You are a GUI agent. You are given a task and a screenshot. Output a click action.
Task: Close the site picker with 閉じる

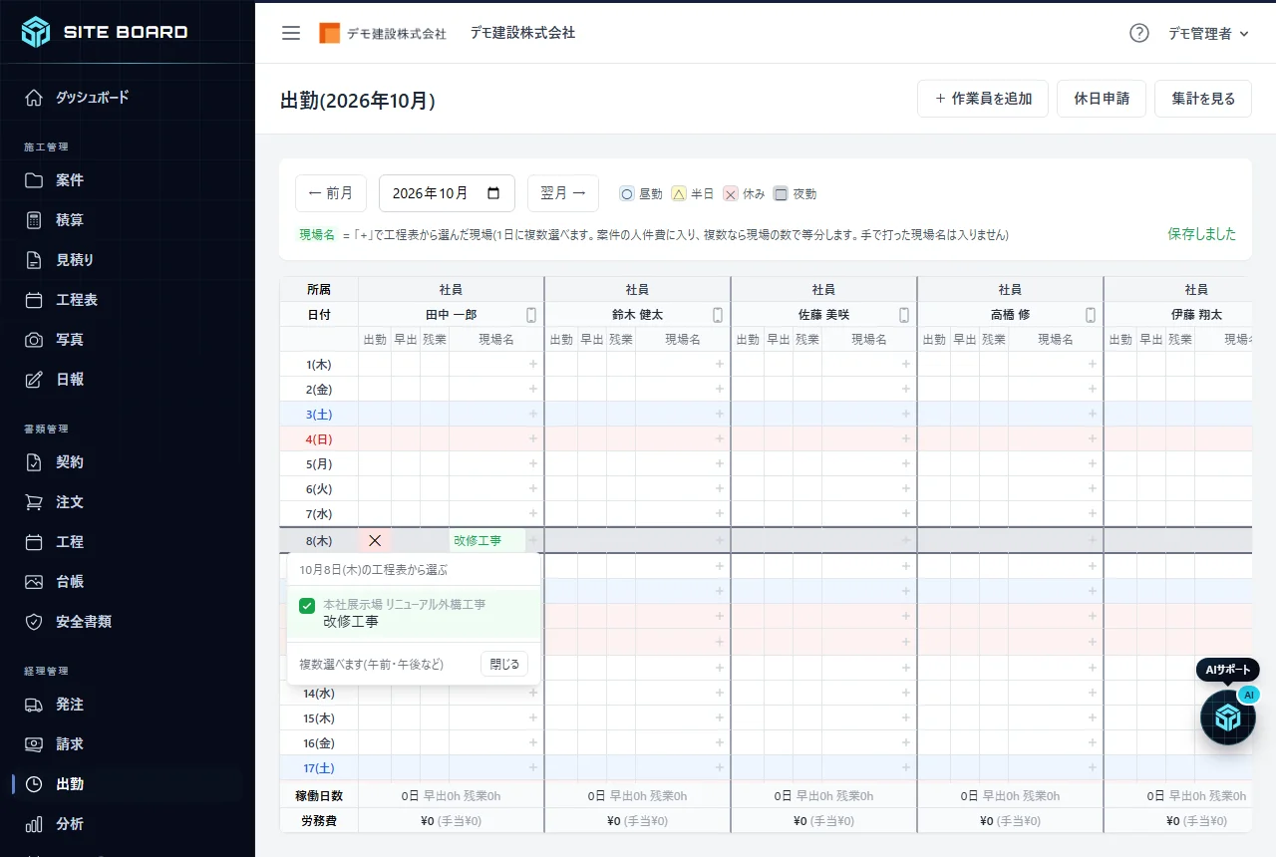tap(504, 664)
